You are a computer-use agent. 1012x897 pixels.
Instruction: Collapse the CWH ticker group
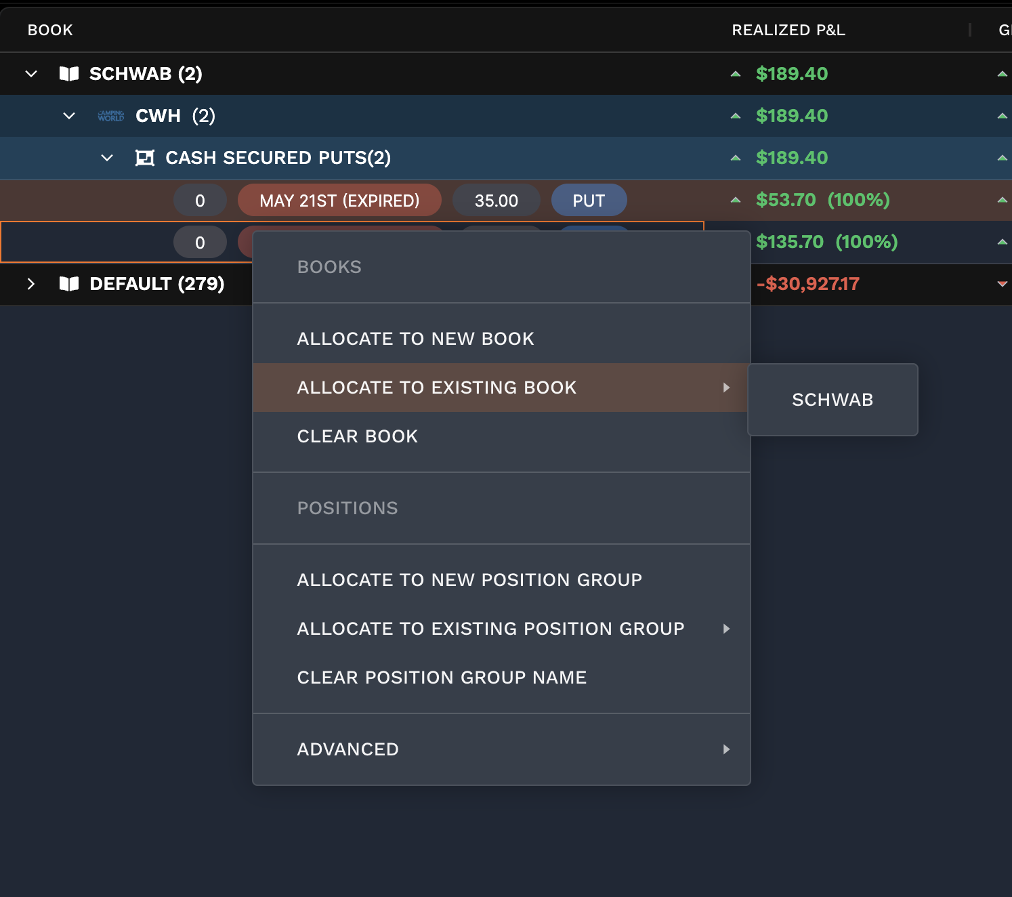point(69,116)
